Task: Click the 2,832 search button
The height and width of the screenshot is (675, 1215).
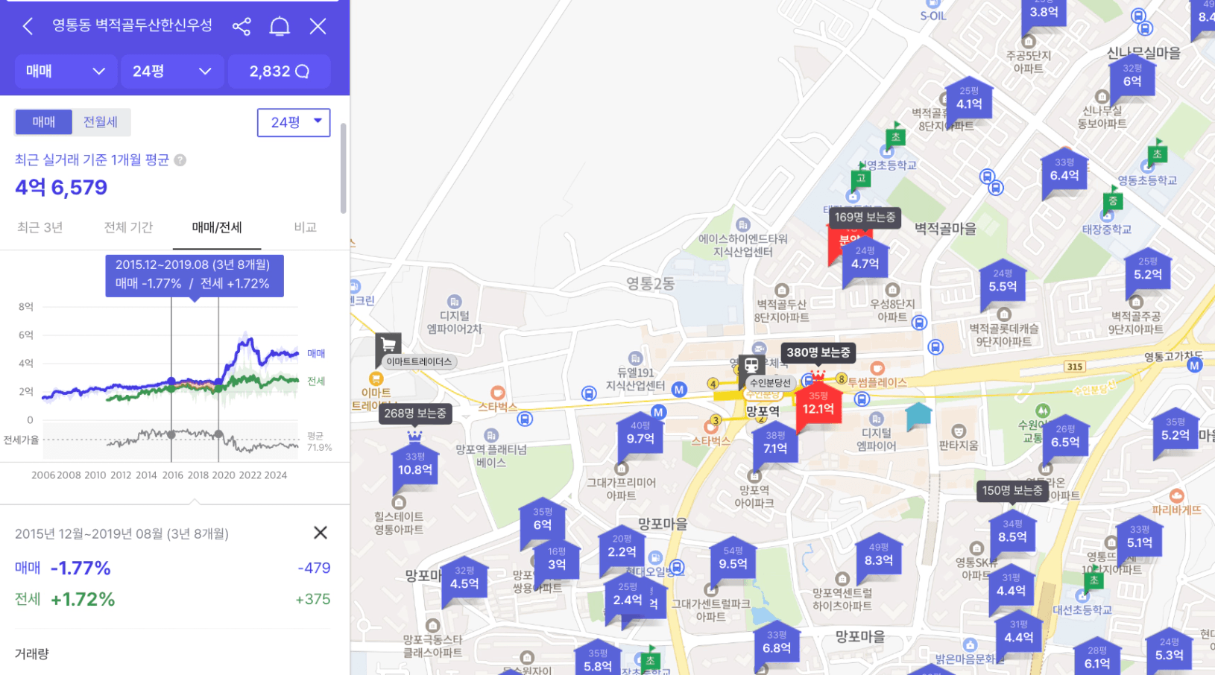Action: click(279, 72)
